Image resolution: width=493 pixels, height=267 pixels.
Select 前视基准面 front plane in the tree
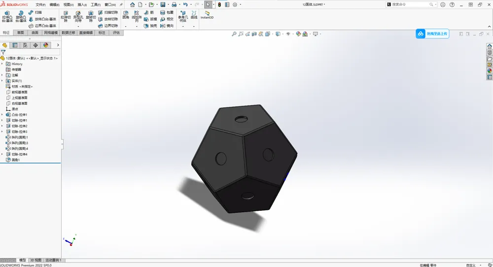17,92
